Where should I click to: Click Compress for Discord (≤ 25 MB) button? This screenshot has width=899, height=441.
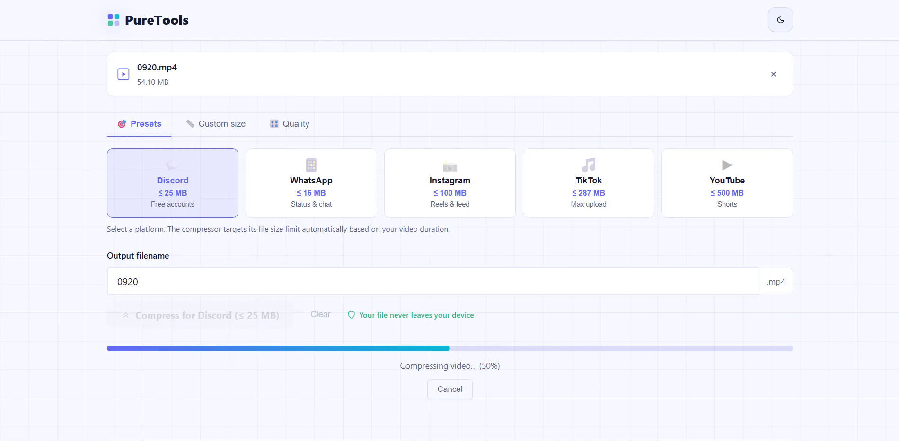pos(200,315)
